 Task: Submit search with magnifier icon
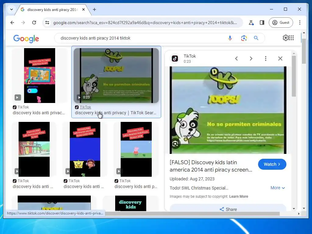256,38
